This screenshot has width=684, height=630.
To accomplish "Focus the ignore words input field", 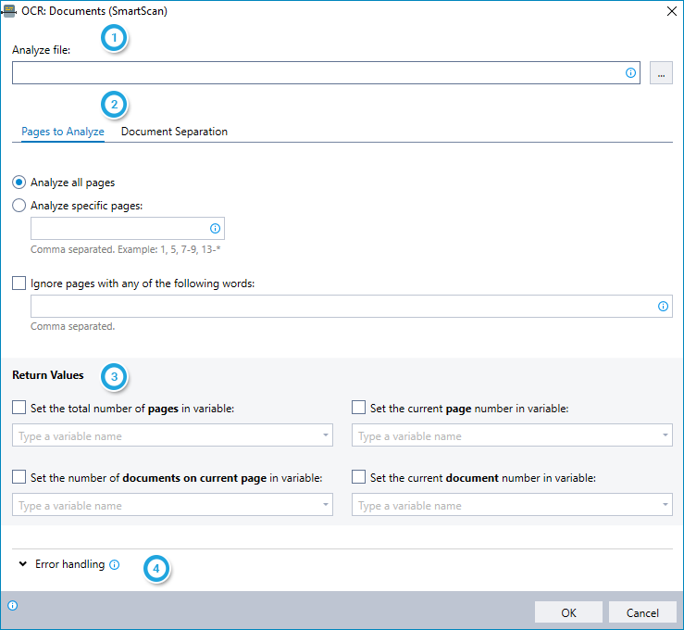I will (x=351, y=307).
